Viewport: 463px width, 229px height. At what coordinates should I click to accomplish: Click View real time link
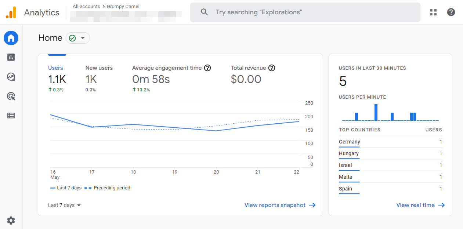coord(420,205)
